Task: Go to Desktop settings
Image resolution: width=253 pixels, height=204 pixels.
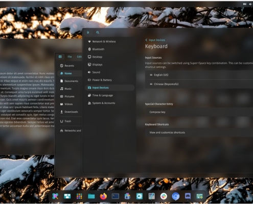Action: tap(109, 57)
